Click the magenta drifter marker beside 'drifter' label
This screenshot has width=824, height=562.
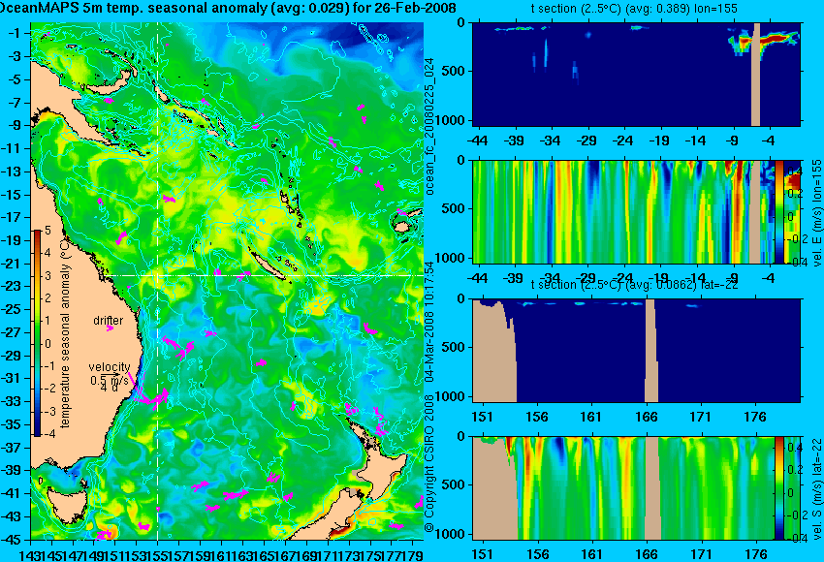pyautogui.click(x=110, y=328)
